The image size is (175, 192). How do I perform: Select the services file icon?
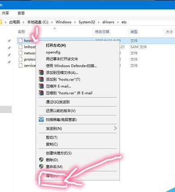[21, 66]
